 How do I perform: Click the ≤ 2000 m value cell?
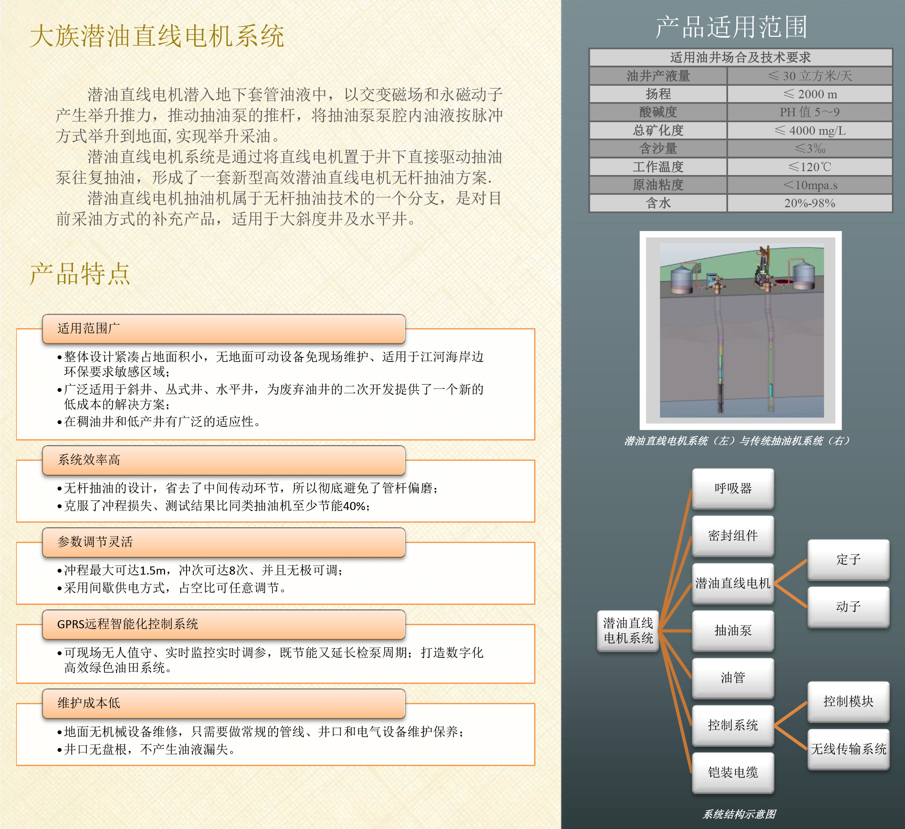tap(810, 94)
